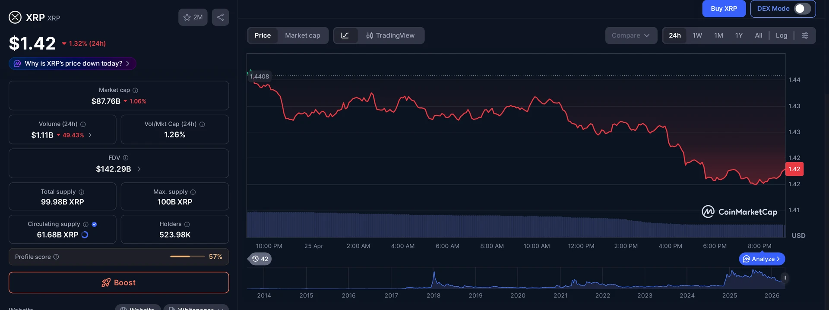Switch to the Price tab
The image size is (829, 310).
coord(263,35)
